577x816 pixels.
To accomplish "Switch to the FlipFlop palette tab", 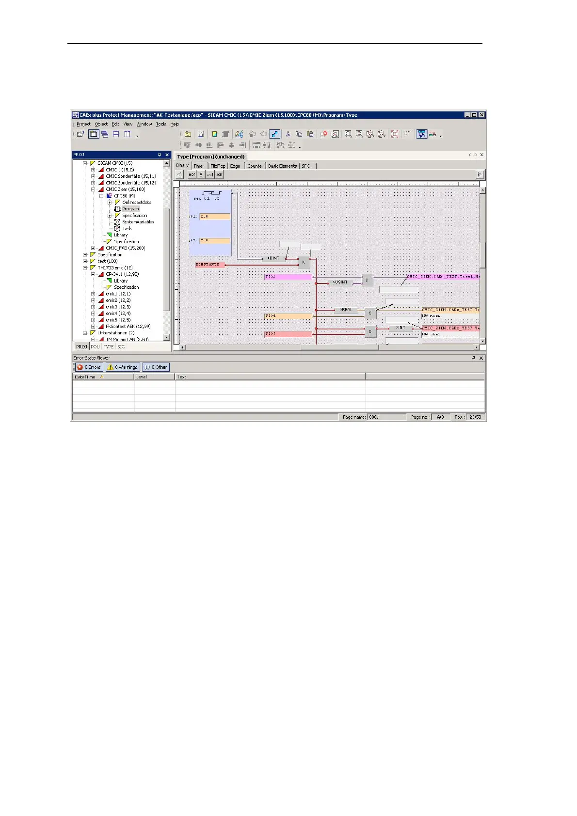I will (218, 166).
